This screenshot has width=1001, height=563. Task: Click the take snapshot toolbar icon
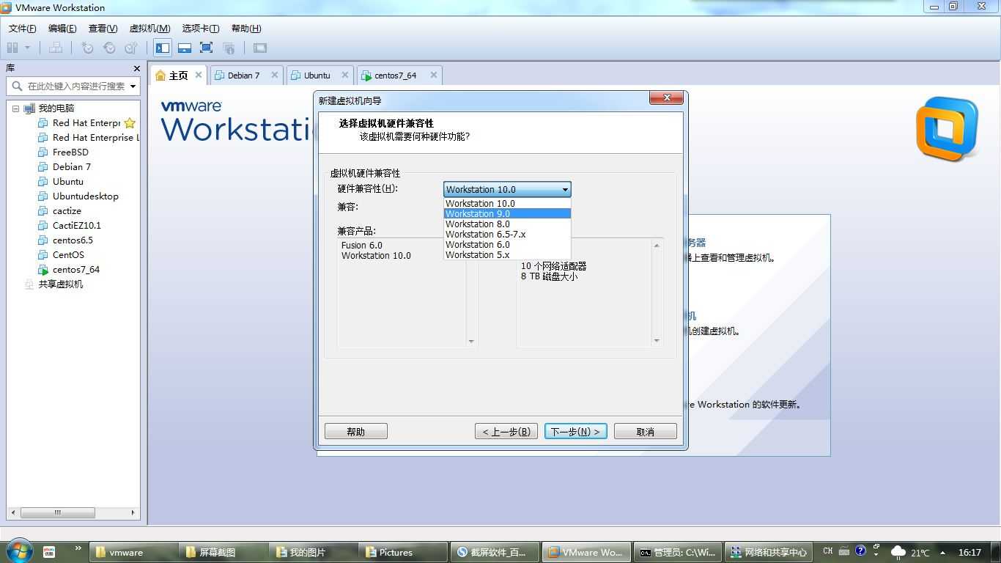point(87,48)
